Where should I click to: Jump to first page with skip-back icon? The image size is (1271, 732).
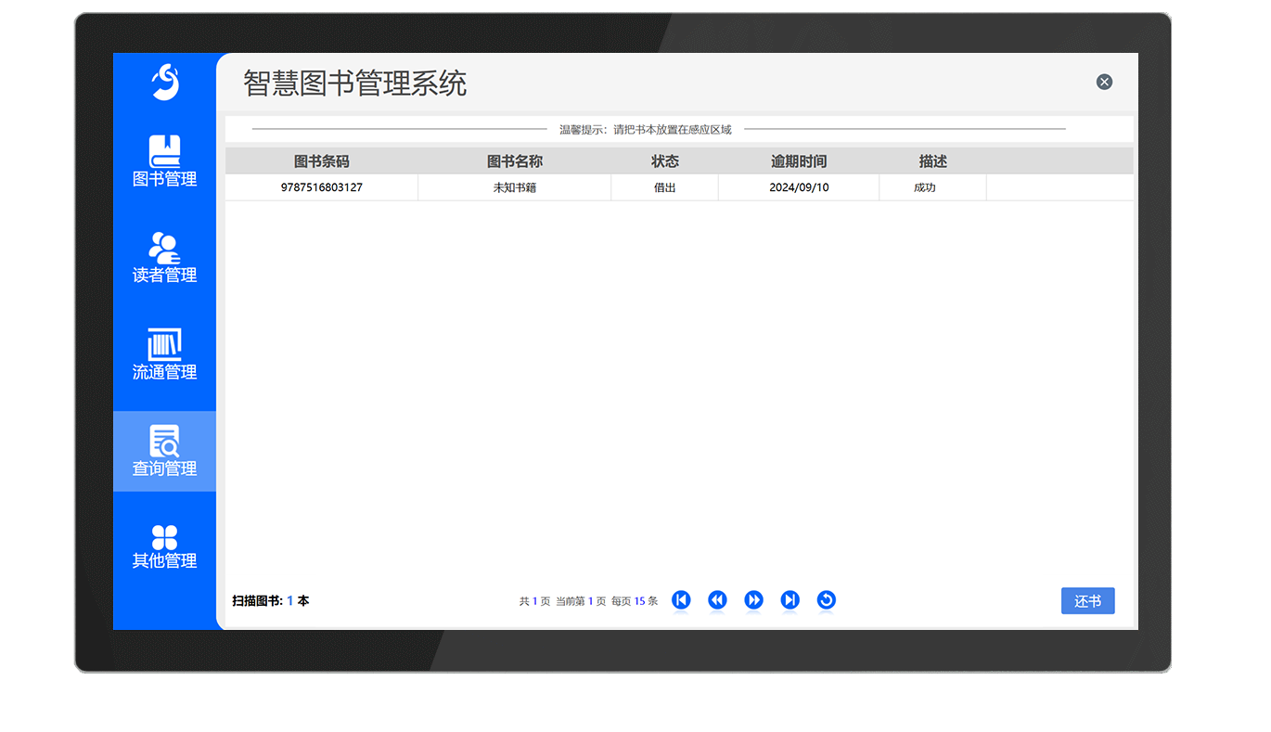click(x=681, y=600)
